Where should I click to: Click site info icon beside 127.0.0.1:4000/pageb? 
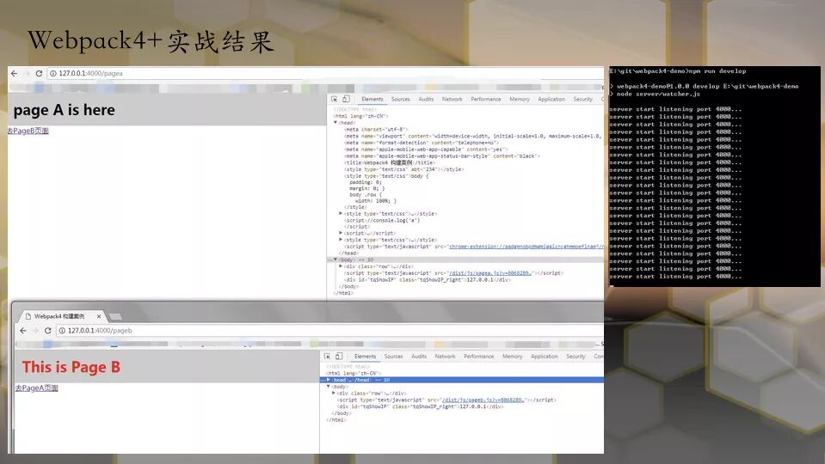click(x=62, y=331)
